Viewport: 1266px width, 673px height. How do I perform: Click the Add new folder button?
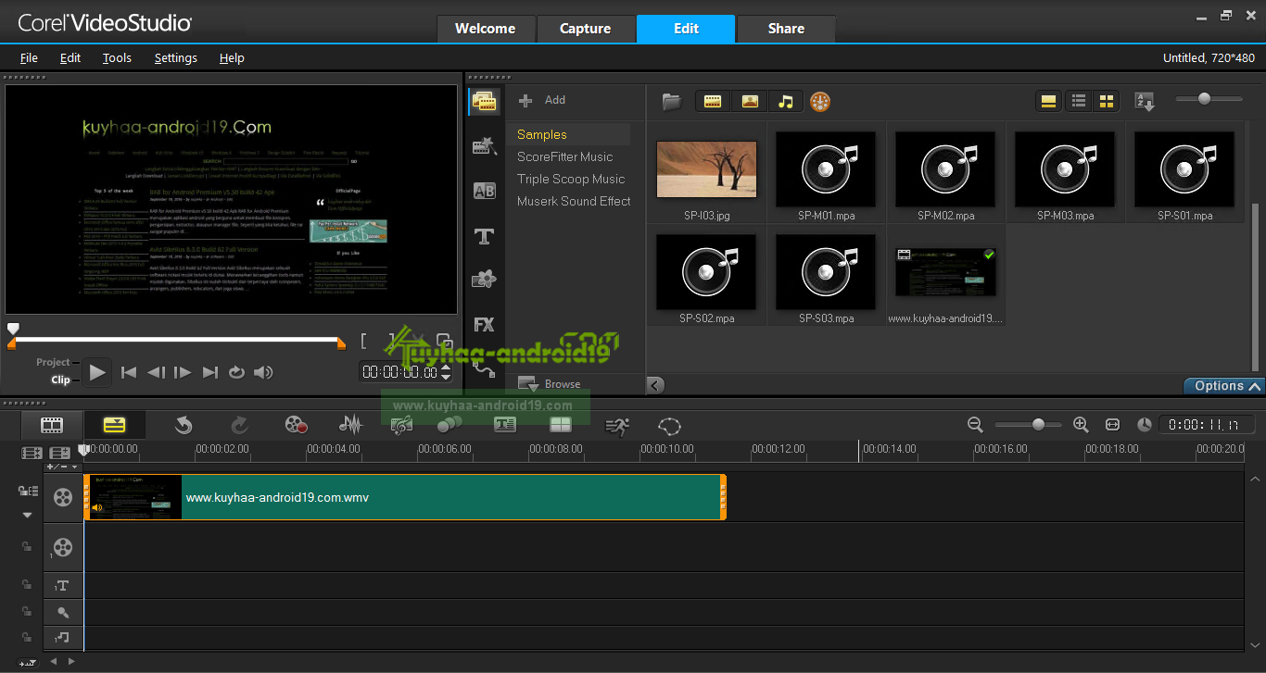pyautogui.click(x=542, y=100)
